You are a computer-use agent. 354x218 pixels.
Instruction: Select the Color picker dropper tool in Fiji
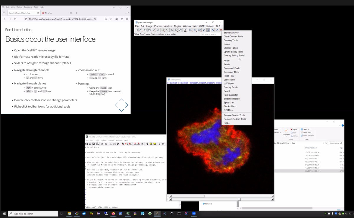185,30
